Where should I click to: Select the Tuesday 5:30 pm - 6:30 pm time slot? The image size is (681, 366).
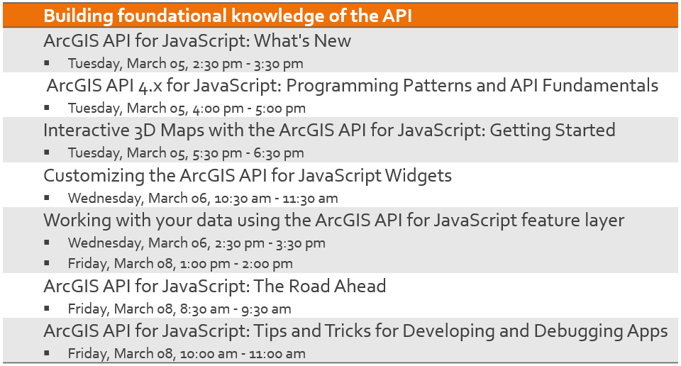coord(186,153)
